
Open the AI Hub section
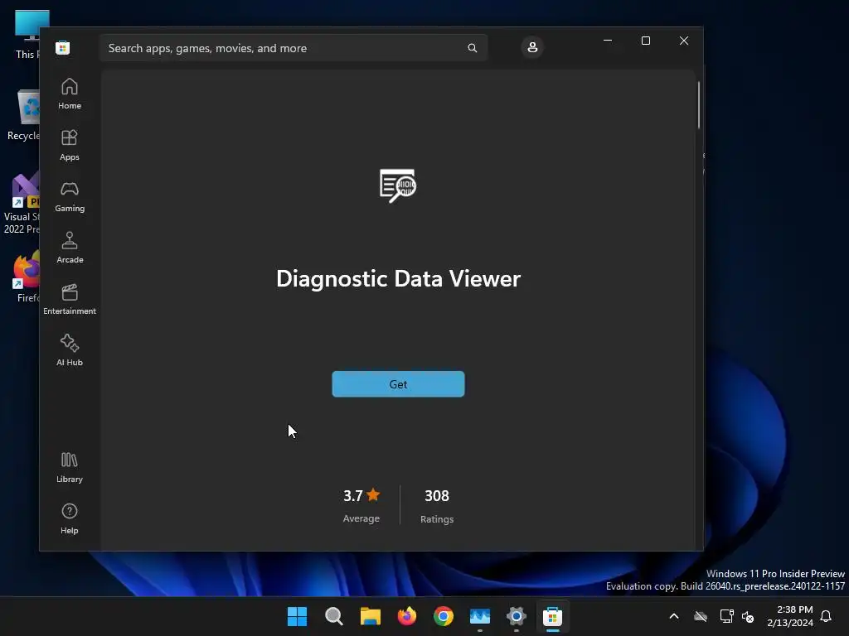coord(70,351)
